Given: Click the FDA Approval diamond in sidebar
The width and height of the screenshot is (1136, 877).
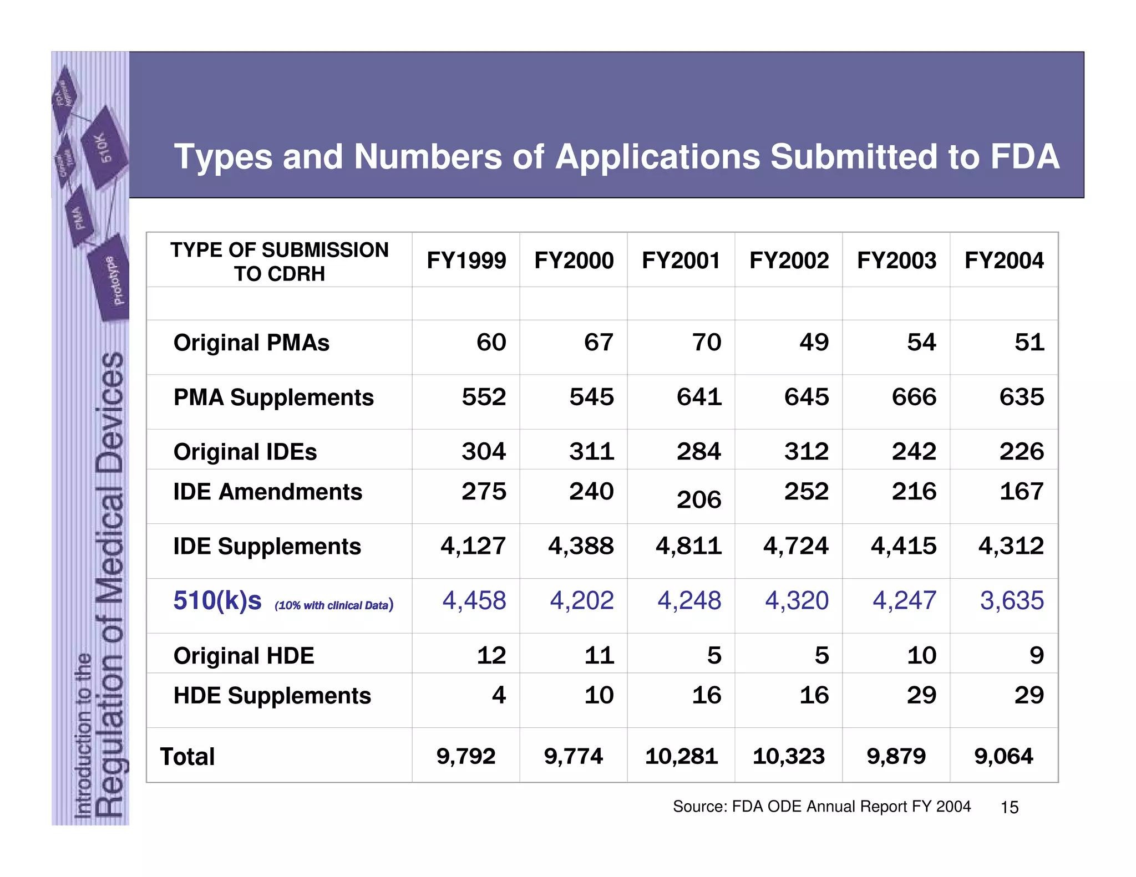Looking at the screenshot, I should point(64,95).
